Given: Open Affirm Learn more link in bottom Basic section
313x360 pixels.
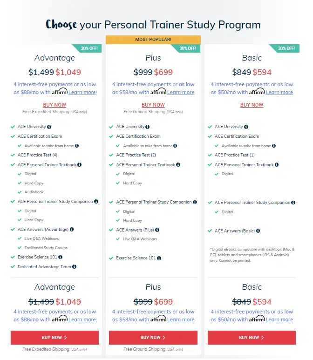Looking at the screenshot, I should [279, 319].
